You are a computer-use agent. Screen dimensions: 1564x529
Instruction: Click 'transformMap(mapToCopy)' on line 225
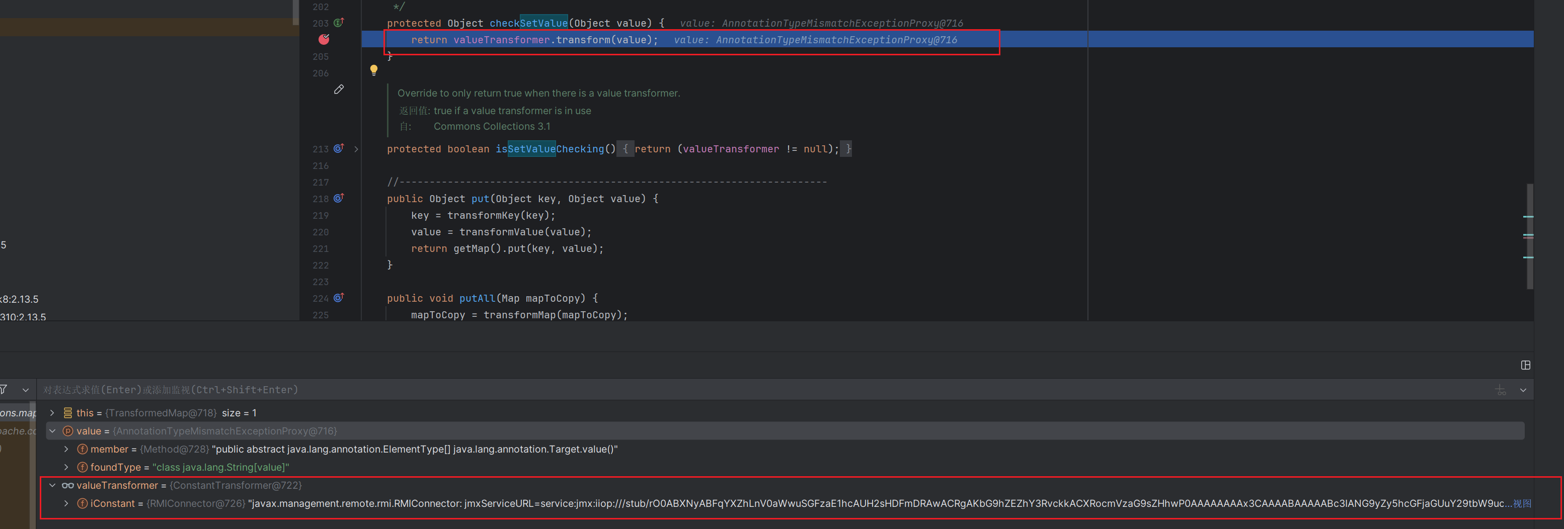tap(553, 315)
